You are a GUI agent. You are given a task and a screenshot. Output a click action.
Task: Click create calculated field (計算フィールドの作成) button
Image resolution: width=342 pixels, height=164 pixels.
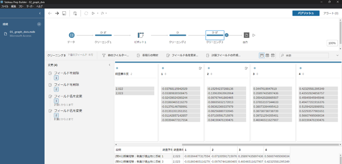click(x=223, y=56)
